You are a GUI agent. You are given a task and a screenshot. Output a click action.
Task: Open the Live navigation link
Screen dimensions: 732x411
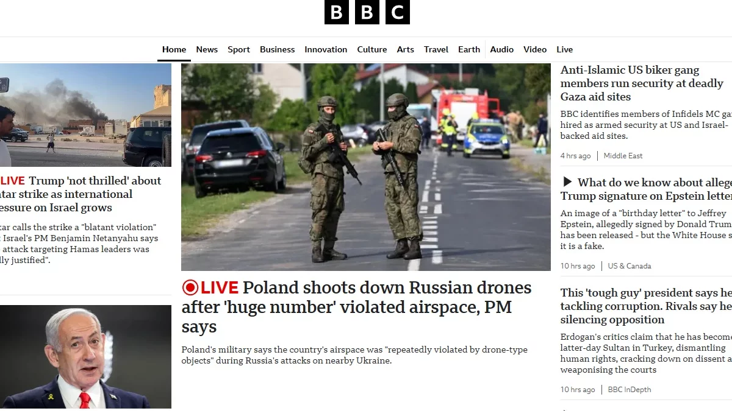pyautogui.click(x=565, y=49)
